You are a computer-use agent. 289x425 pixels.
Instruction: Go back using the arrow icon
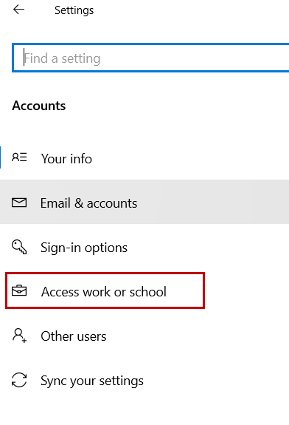coord(18,10)
